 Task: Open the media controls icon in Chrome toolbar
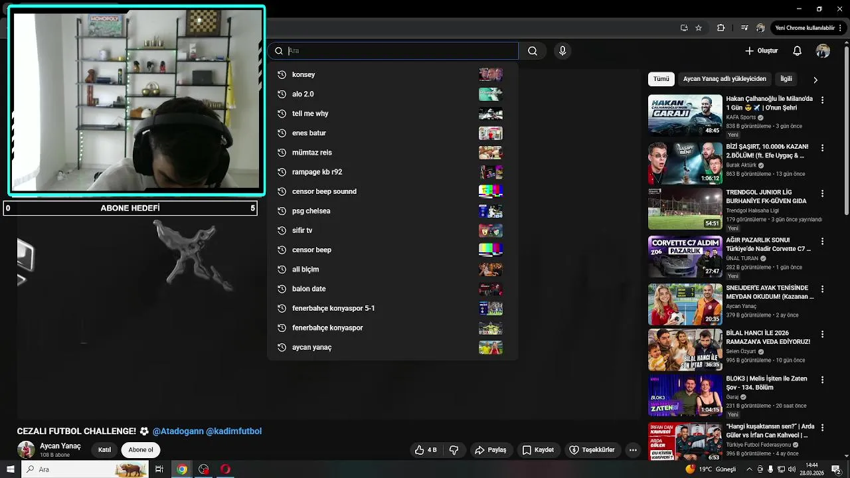coord(744,28)
